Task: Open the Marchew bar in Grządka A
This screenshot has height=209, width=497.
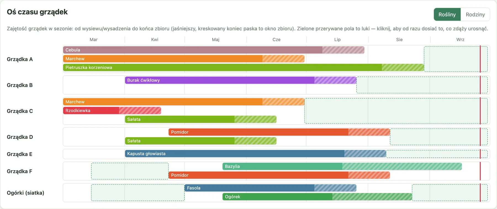Action: point(184,59)
